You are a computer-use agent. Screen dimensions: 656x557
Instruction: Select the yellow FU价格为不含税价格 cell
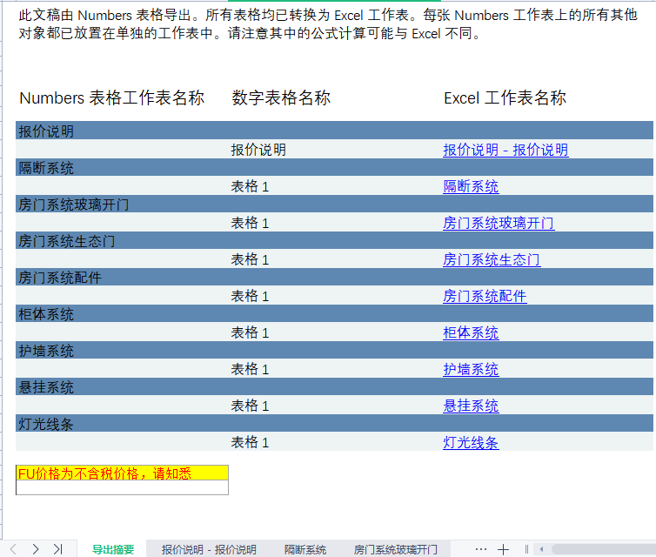pos(122,473)
